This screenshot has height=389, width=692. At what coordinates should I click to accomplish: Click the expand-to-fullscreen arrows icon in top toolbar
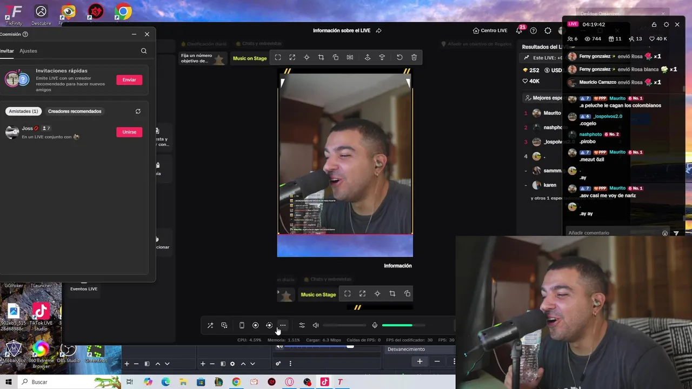click(292, 57)
